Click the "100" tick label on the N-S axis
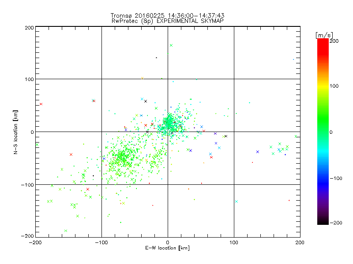This screenshot has width=353, height=264. pyautogui.click(x=29, y=79)
